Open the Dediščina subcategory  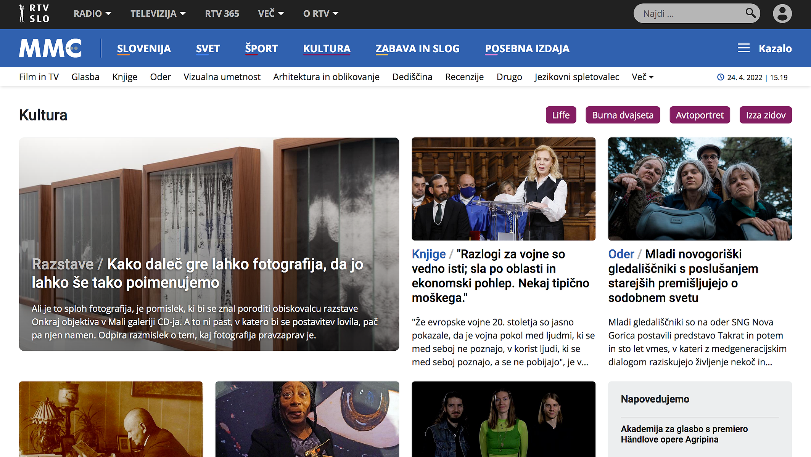coord(412,77)
